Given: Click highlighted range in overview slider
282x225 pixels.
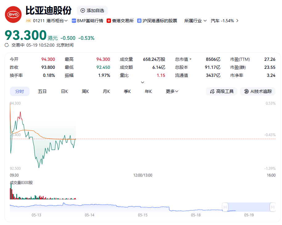Looking at the screenshot, I should (249, 207).
